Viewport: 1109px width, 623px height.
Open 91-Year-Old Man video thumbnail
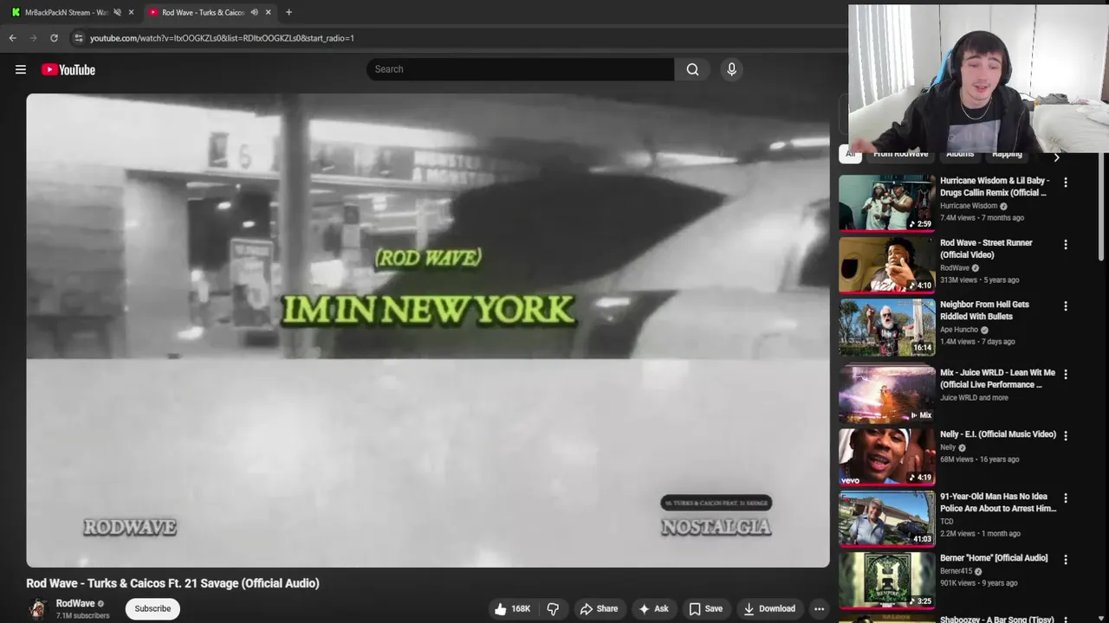pyautogui.click(x=886, y=519)
